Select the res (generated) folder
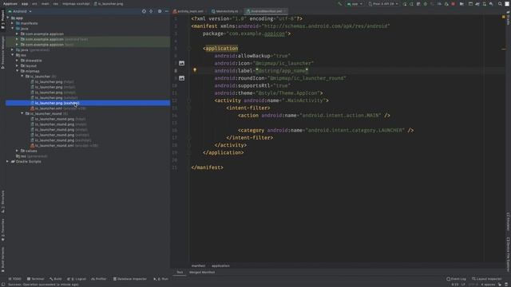Viewport: 511px width, 287px height. [32, 156]
